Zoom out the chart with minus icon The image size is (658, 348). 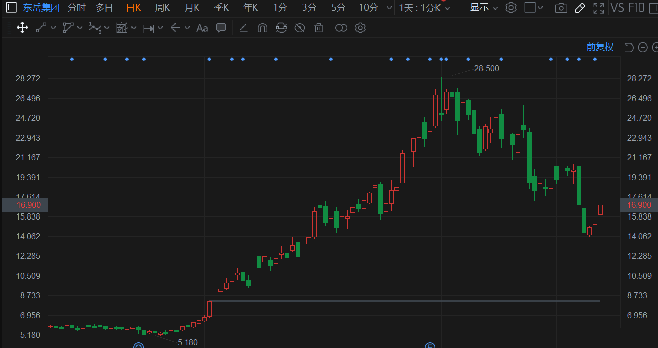click(643, 47)
